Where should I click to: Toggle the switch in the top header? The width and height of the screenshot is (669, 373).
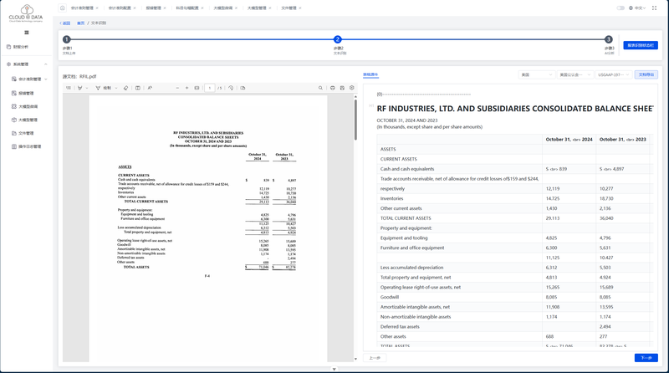[620, 8]
